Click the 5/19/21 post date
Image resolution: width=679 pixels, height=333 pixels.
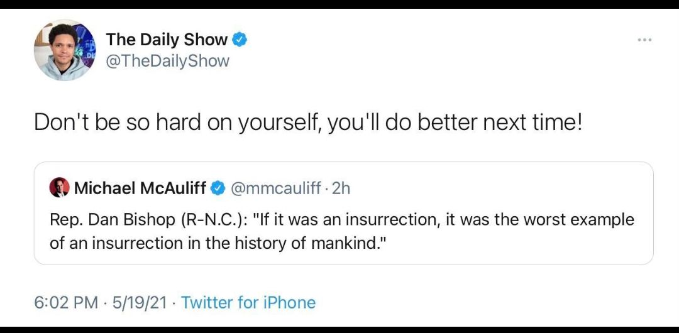[x=140, y=303]
